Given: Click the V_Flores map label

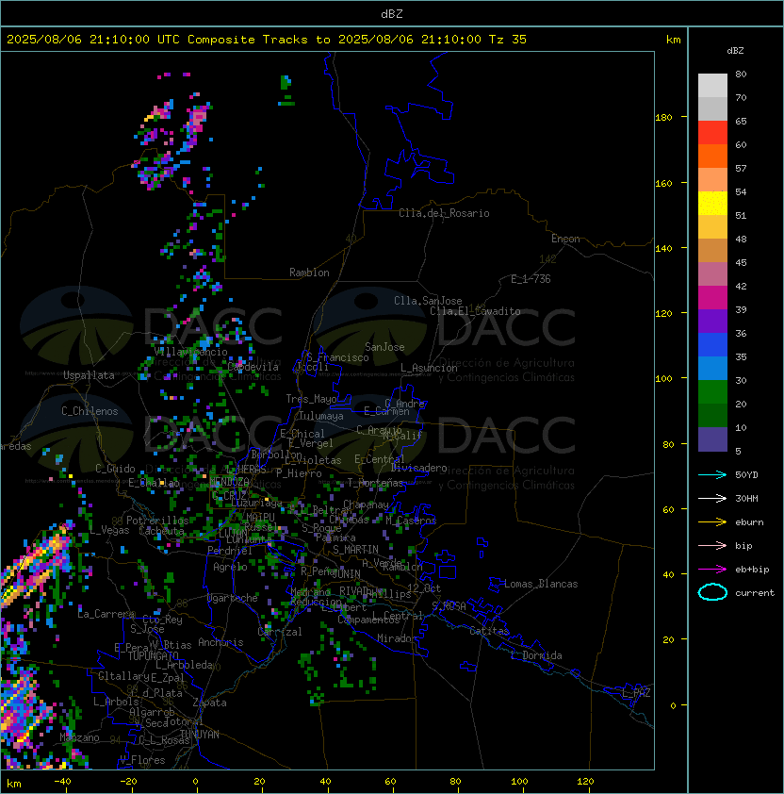Looking at the screenshot, I should pos(142,760).
